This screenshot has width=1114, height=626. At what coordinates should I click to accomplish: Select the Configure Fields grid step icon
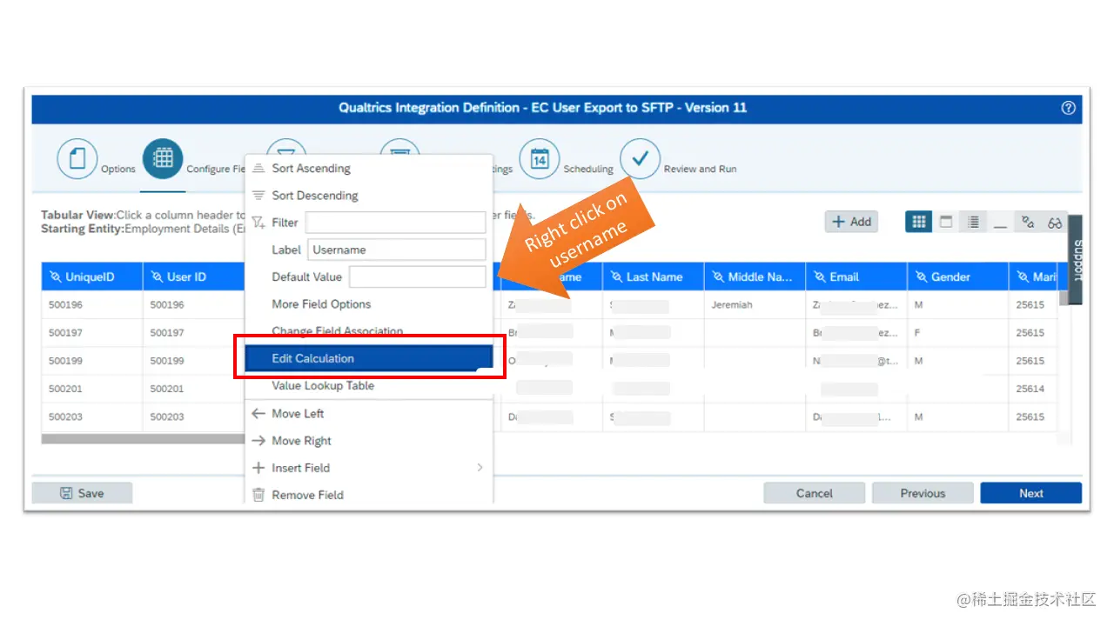pyautogui.click(x=163, y=159)
